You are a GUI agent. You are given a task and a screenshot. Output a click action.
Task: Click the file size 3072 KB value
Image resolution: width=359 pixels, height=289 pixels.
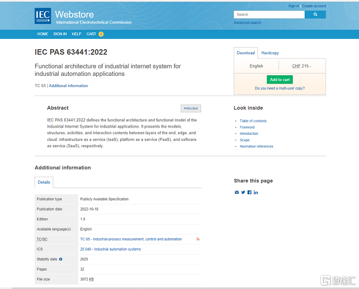(x=87, y=279)
